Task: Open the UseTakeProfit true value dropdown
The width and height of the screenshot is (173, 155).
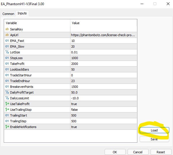Action: tap(103, 104)
